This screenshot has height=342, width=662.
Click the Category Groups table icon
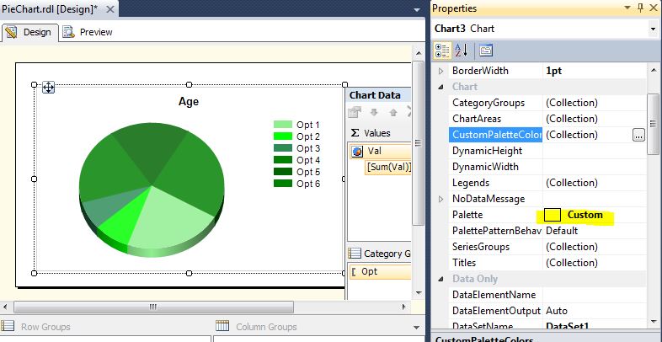tap(355, 254)
